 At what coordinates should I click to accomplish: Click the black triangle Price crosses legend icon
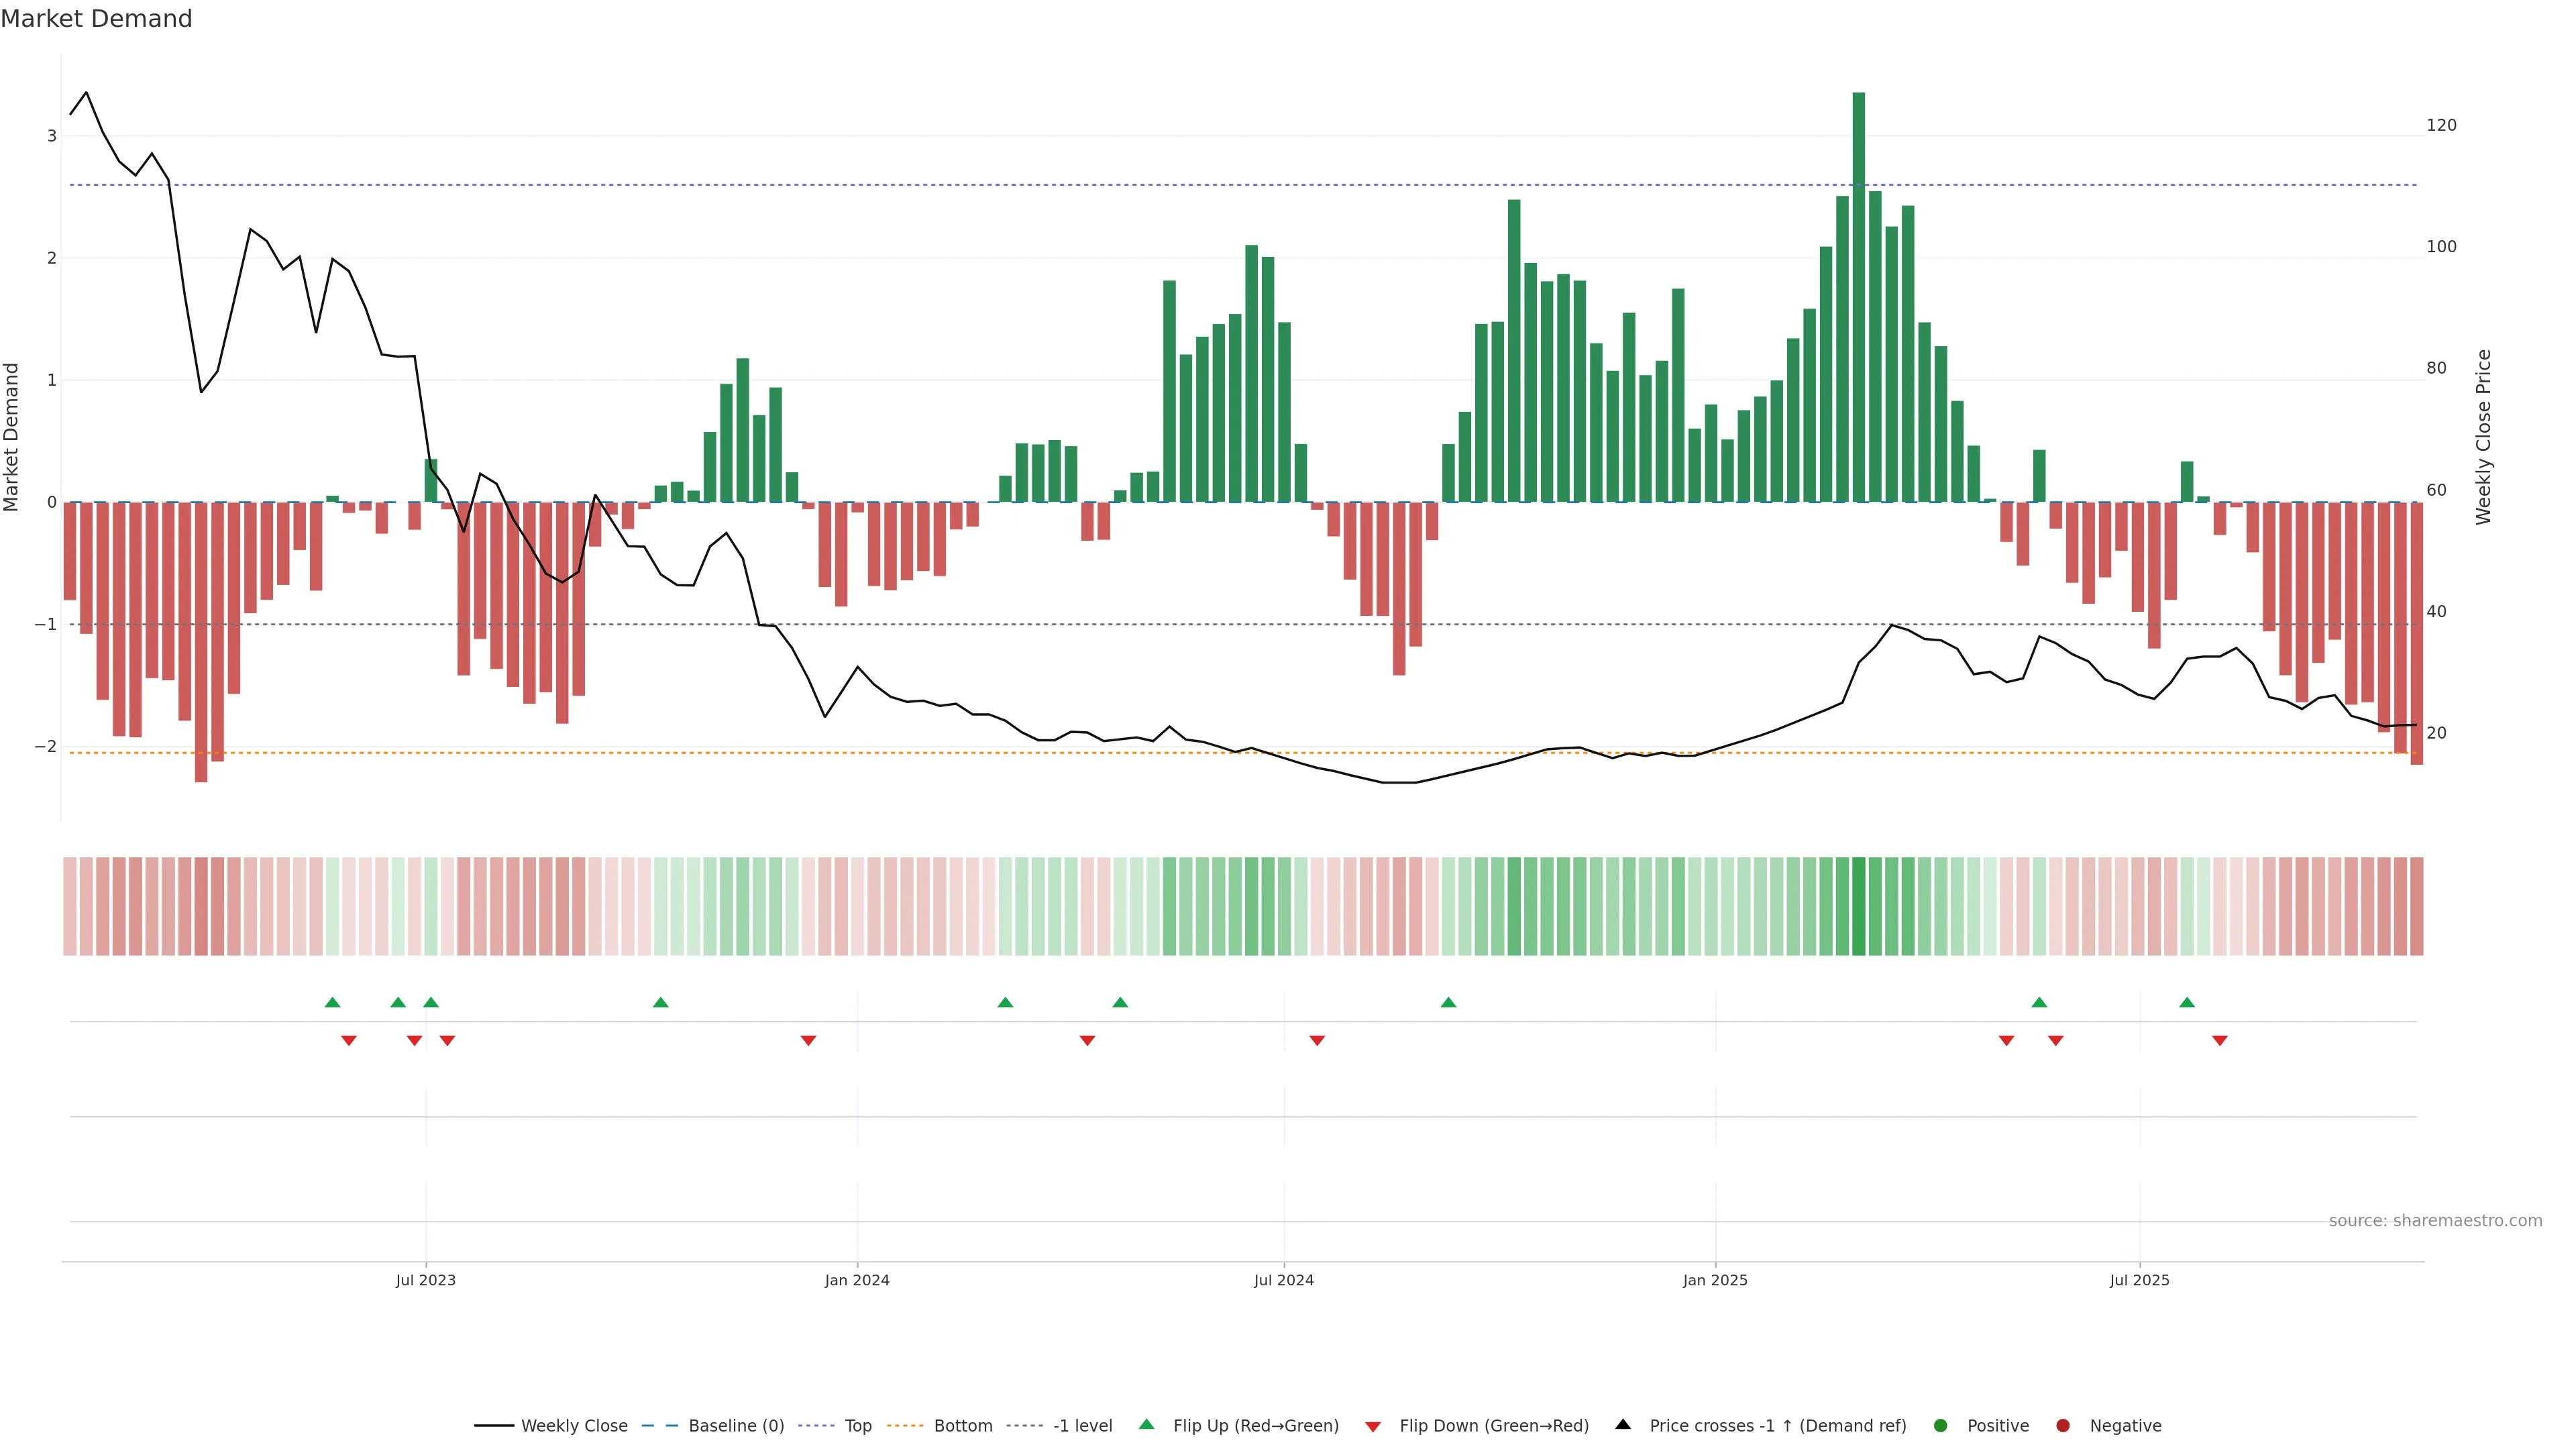(1623, 1424)
